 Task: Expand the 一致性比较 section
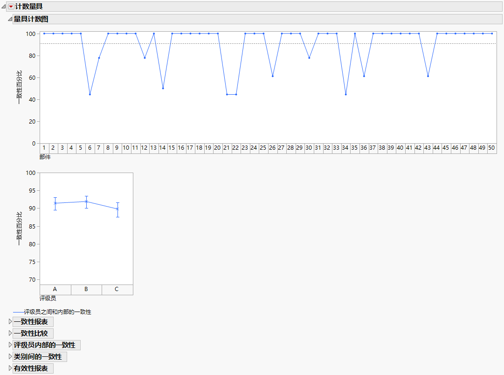click(9, 333)
